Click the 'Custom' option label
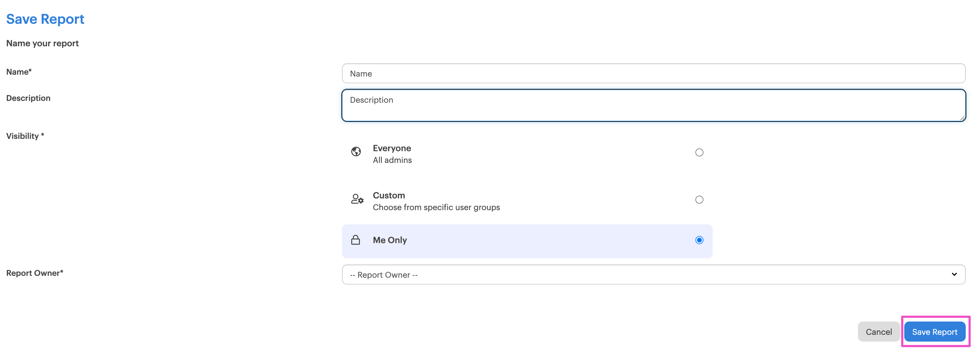The image size is (975, 353). click(x=389, y=195)
